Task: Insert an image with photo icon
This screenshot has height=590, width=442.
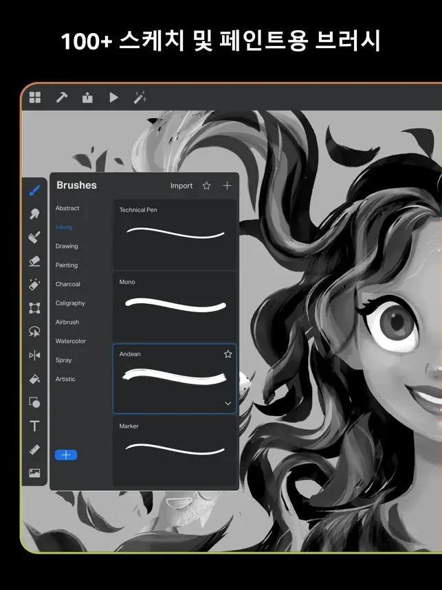Action: coord(34,473)
